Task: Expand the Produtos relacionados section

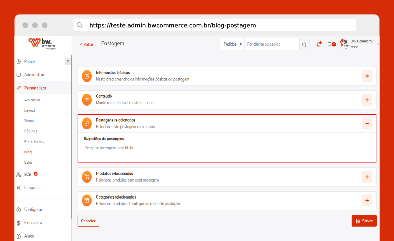Action: (367, 177)
